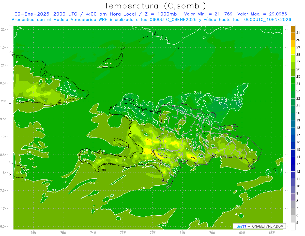Viewport: 305px width, 236px height.
Task: Click the 22 value on the color legend
Action: [x=298, y=98]
